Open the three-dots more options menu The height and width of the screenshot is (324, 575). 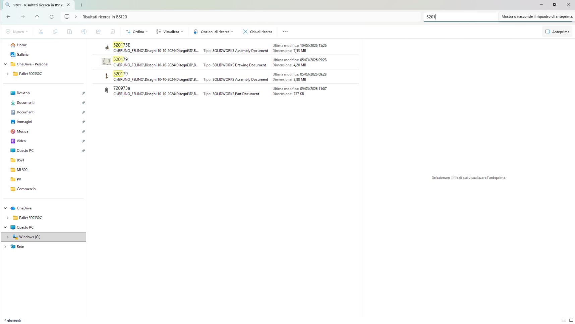tap(285, 32)
